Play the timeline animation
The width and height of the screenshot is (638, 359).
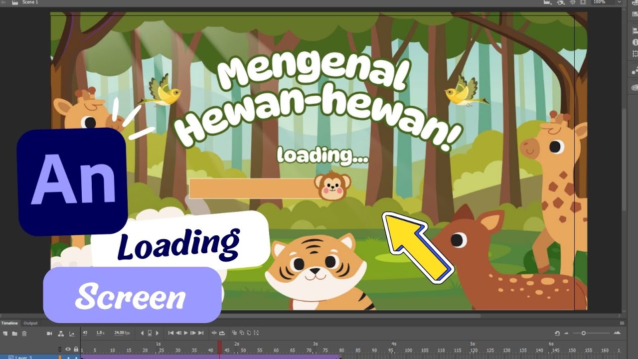(x=186, y=333)
